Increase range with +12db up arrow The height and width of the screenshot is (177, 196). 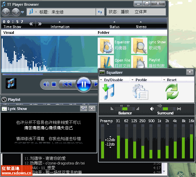point(110,137)
